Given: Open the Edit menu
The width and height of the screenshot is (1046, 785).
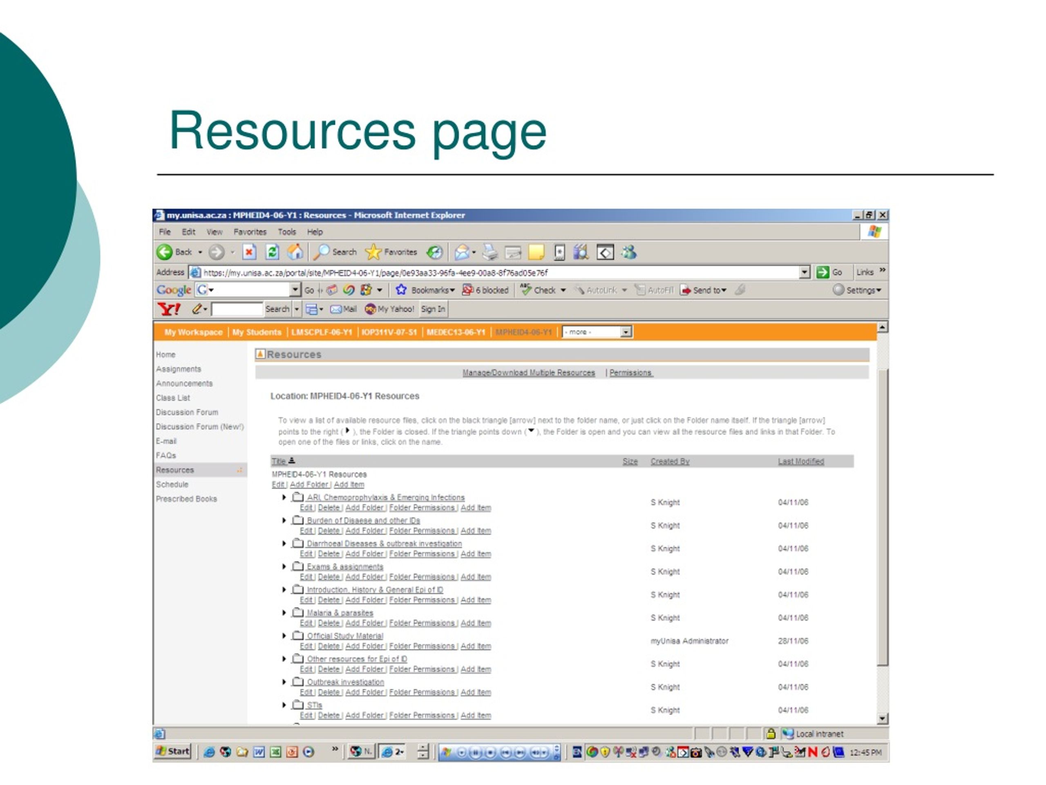Looking at the screenshot, I should [x=188, y=232].
